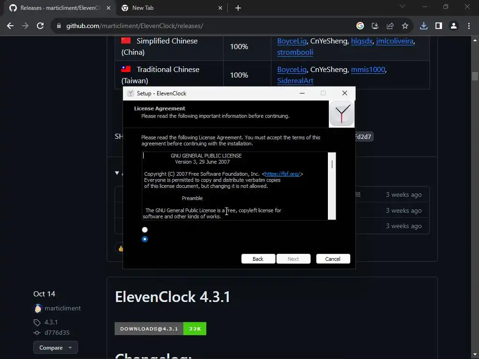479x359 pixels.
Task: Minimize the ElevenClock setup window
Action: coord(302,93)
